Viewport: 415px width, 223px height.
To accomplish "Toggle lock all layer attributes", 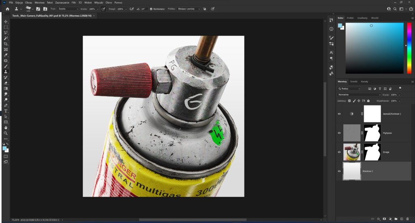I will coord(368,101).
